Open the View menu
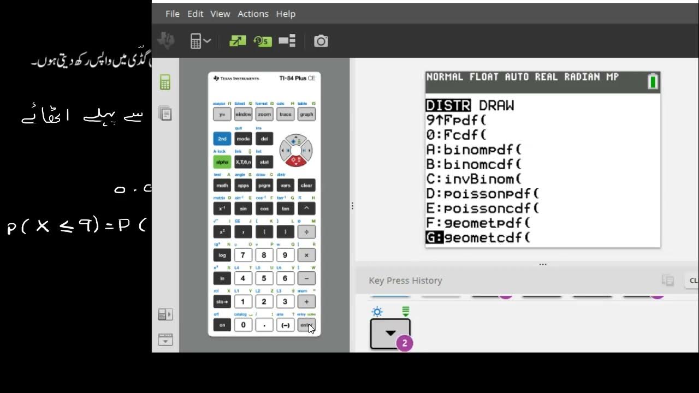 click(x=220, y=14)
